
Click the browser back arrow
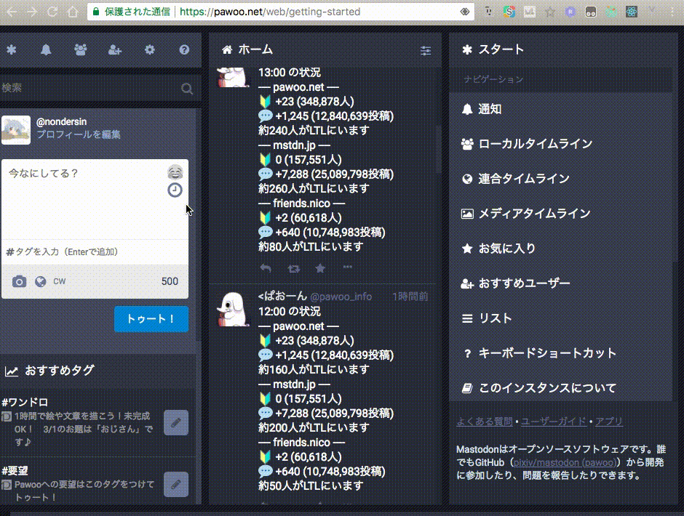pos(12,12)
